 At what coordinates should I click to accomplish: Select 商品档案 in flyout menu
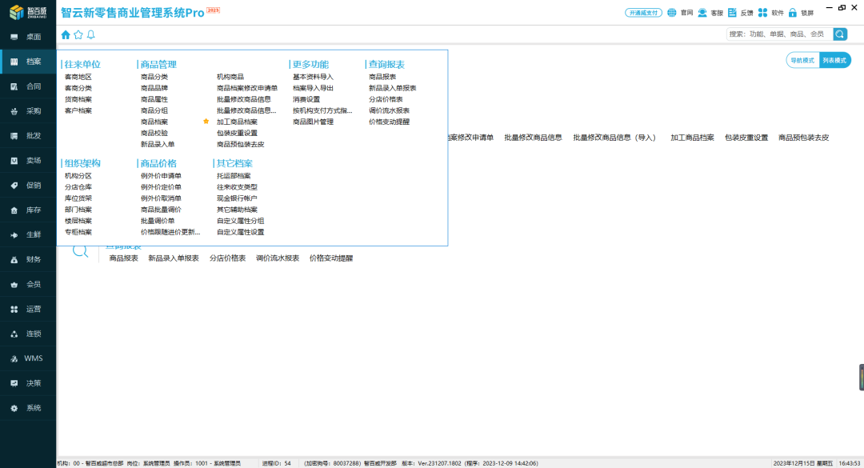pyautogui.click(x=154, y=122)
